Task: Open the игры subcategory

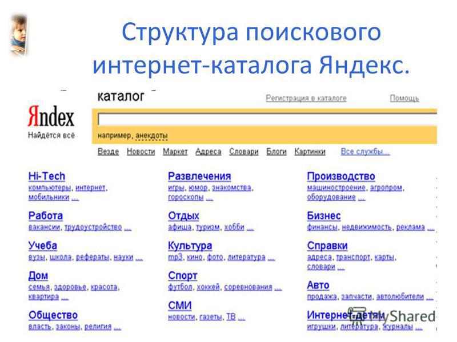Action: point(176,188)
